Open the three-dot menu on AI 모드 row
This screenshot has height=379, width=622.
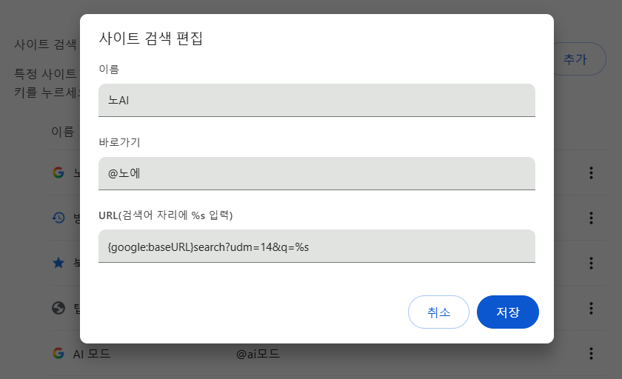[591, 353]
